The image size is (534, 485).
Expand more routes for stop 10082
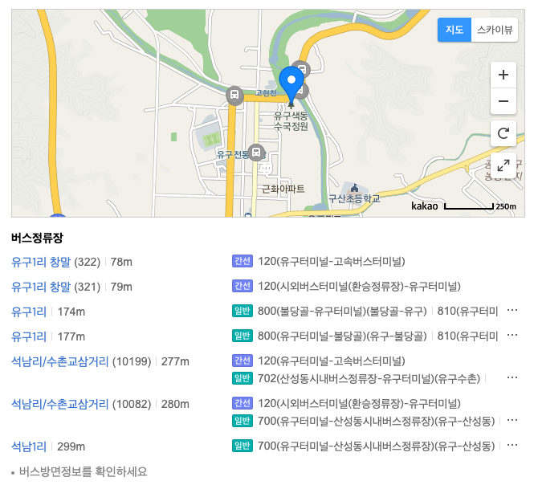click(512, 420)
